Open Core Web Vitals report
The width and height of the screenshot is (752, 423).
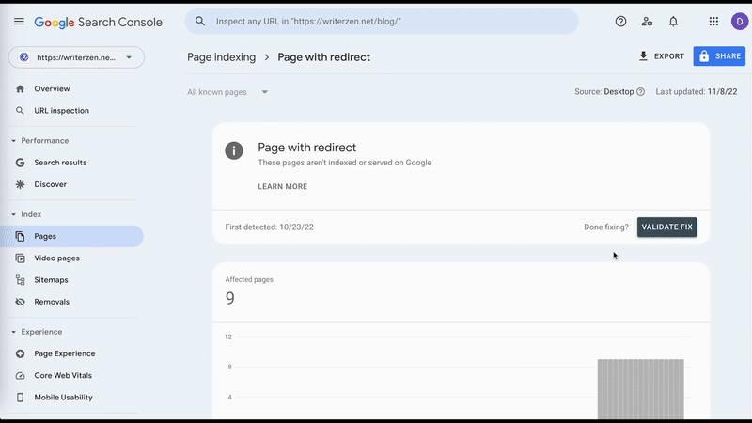[63, 375]
